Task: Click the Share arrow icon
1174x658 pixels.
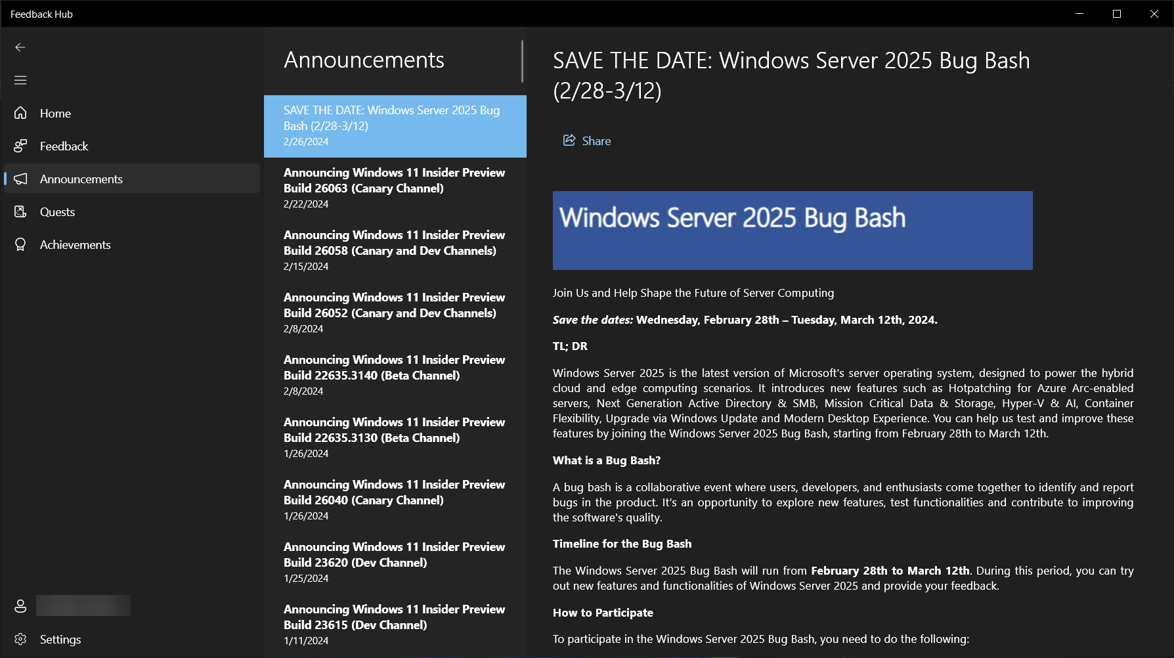Action: (569, 141)
